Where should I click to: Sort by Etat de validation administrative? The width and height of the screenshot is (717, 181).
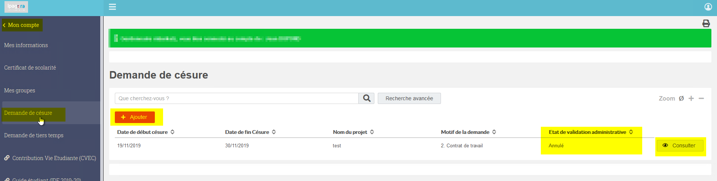pyautogui.click(x=591, y=132)
